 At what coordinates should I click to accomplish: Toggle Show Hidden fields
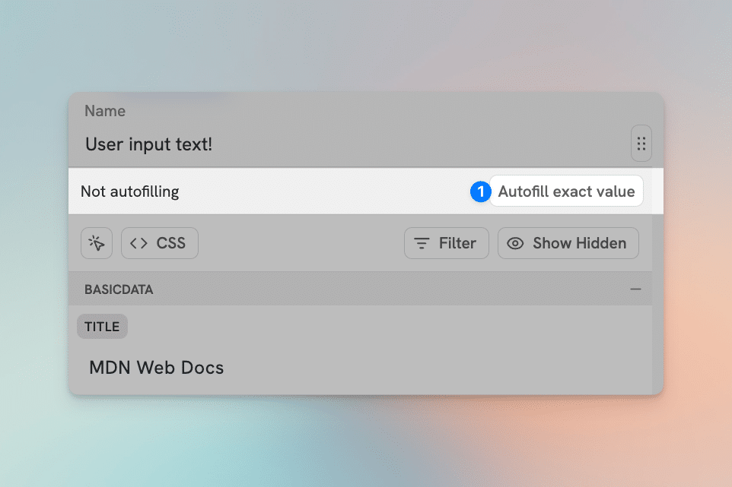pyautogui.click(x=568, y=243)
